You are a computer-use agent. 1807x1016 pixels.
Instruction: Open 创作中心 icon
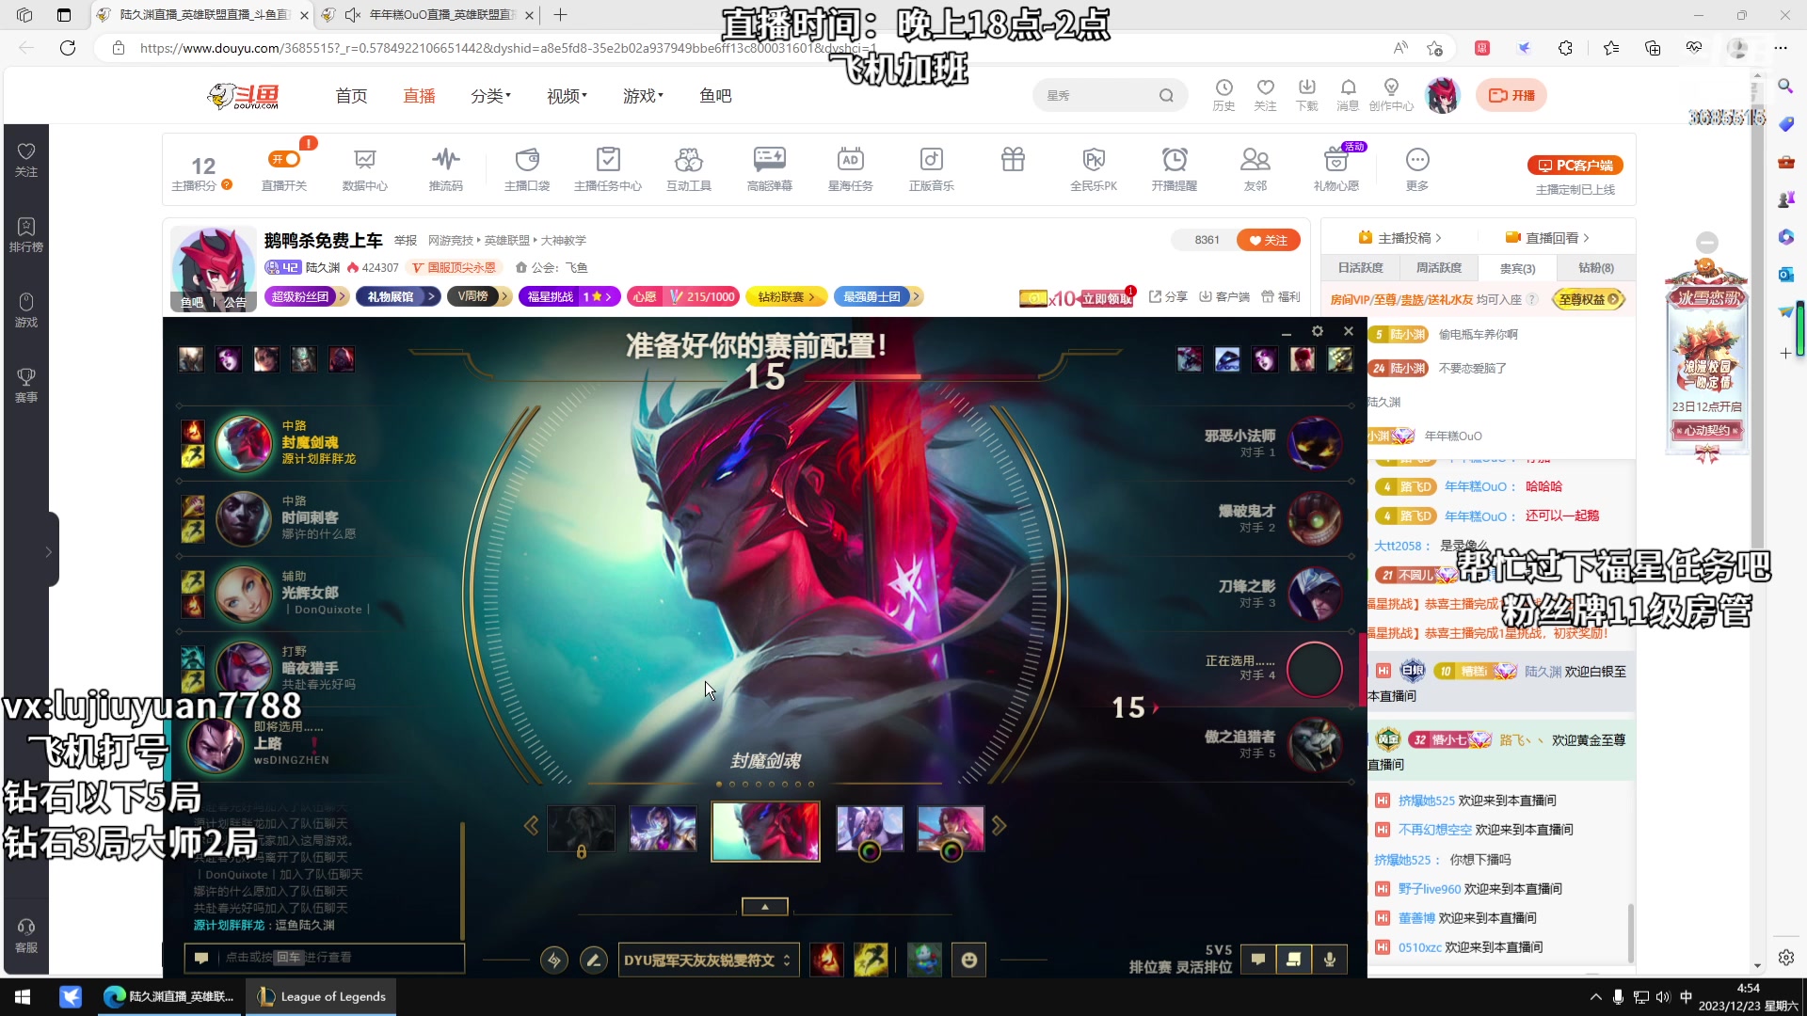[1391, 94]
